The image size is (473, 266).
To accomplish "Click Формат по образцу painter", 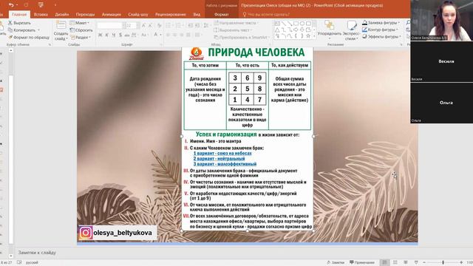I will [x=29, y=38].
